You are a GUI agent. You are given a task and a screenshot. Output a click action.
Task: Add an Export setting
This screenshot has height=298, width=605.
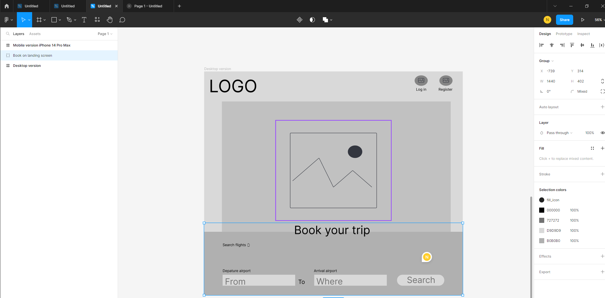click(602, 272)
